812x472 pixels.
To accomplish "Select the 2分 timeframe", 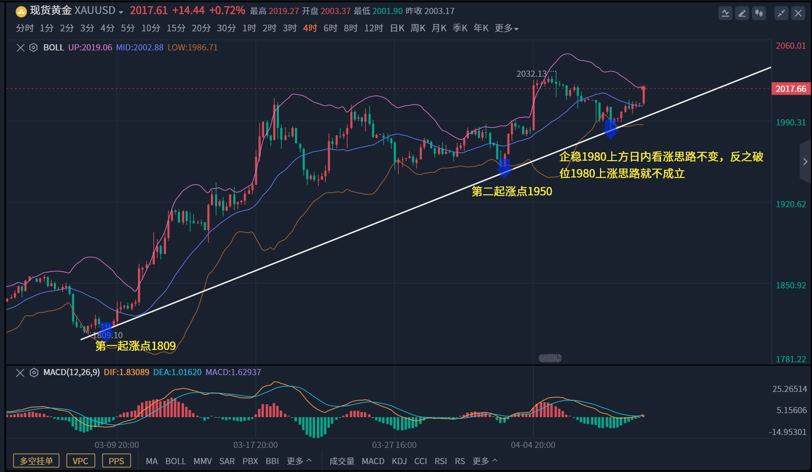I will (67, 28).
